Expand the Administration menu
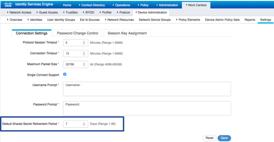This screenshot has height=142, width=274. click(x=167, y=5)
